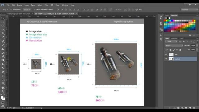199x112 pixels.
Task: Select the Rectangular Marquee tool
Action: pyautogui.click(x=3, y=22)
